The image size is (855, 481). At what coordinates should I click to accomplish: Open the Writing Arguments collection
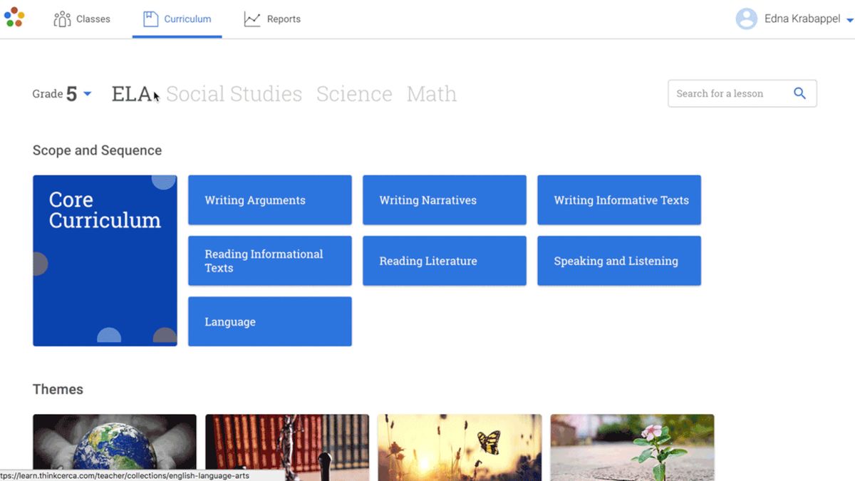tap(270, 200)
